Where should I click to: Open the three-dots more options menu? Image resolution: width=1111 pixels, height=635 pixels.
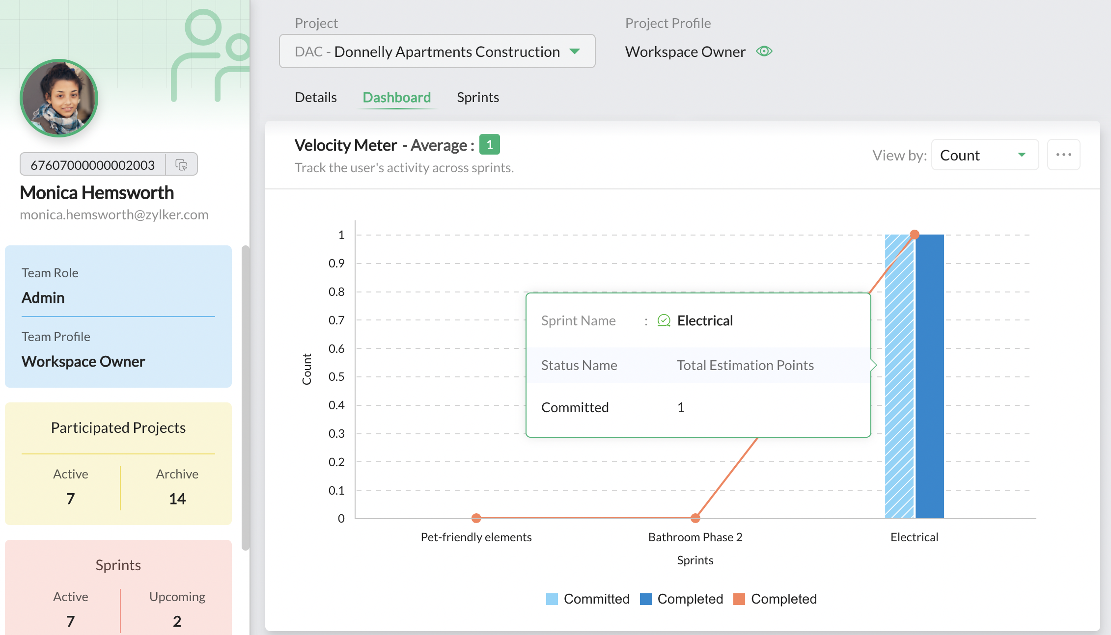tap(1063, 155)
